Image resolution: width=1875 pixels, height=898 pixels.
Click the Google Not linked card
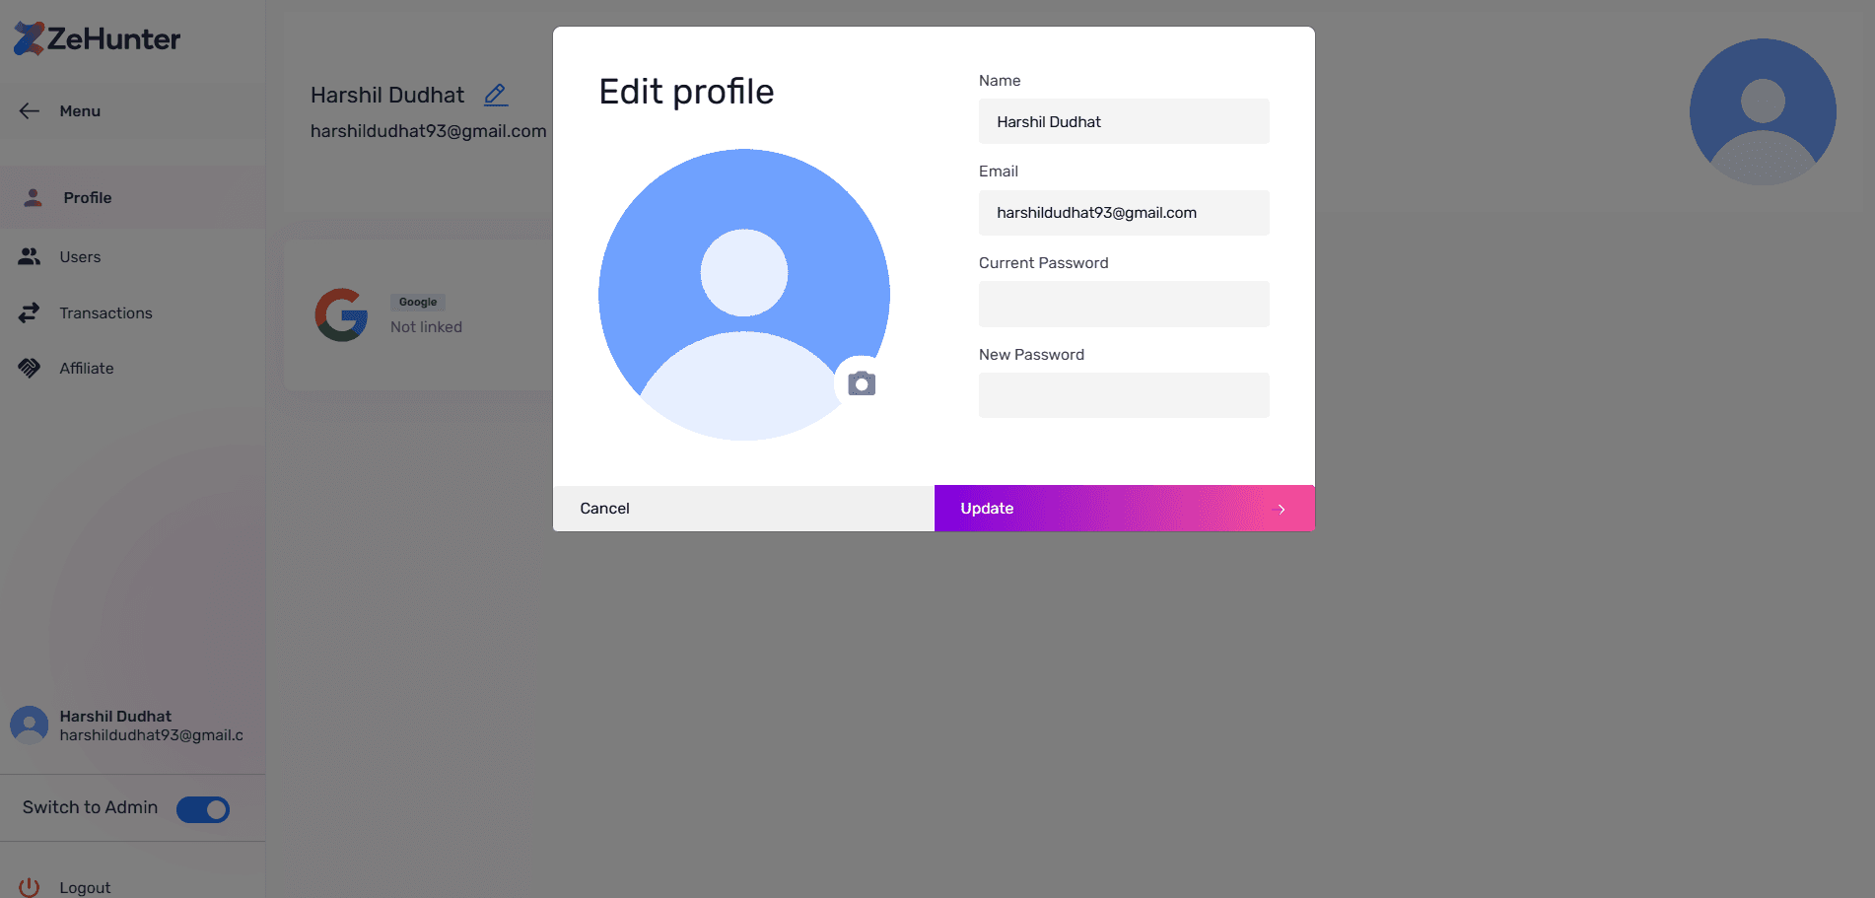point(424,314)
